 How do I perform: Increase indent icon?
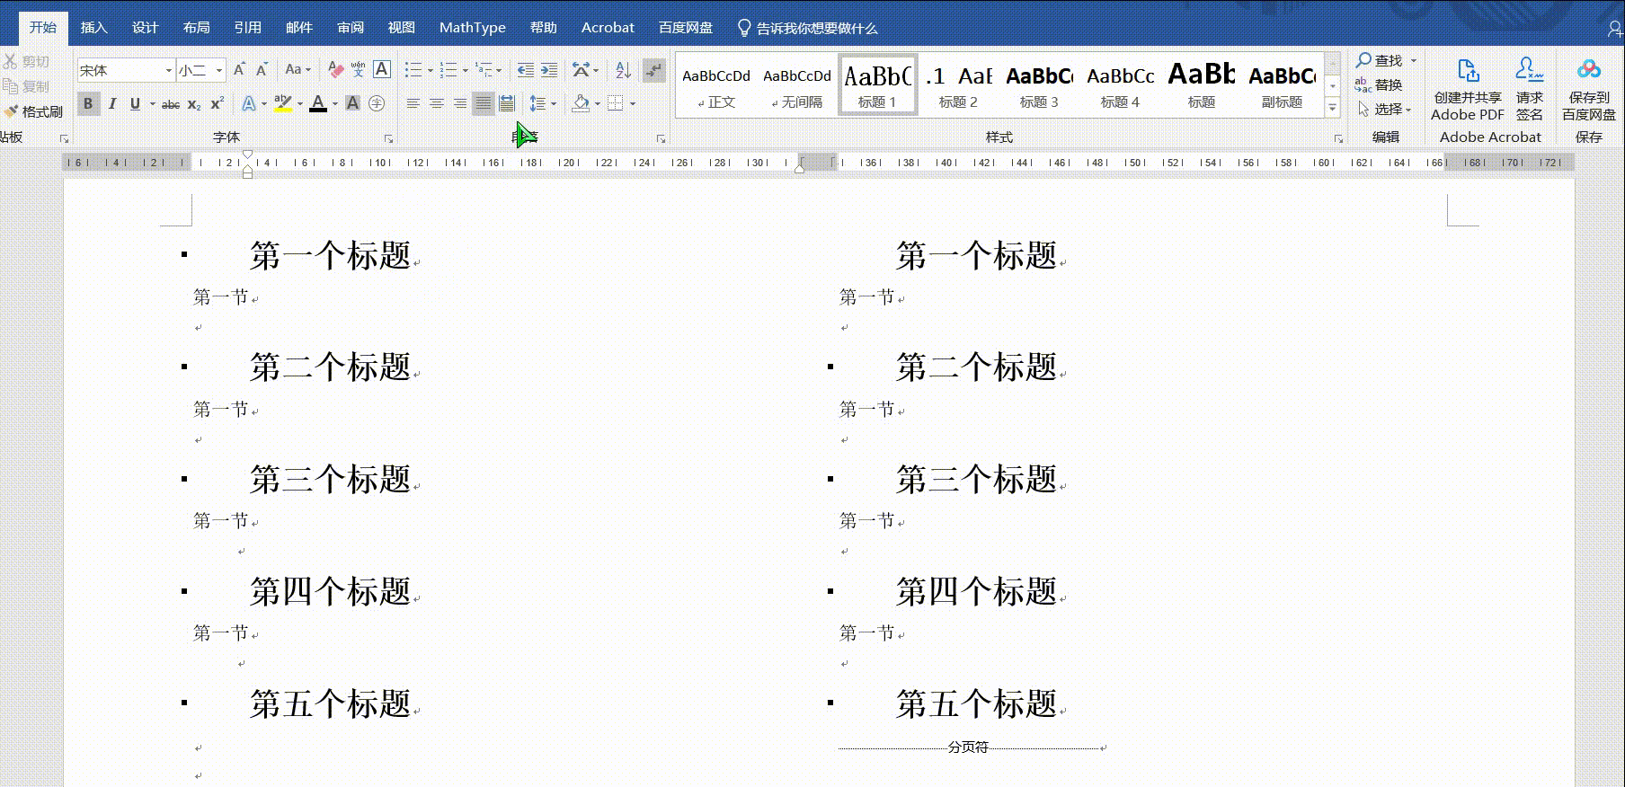pos(549,70)
